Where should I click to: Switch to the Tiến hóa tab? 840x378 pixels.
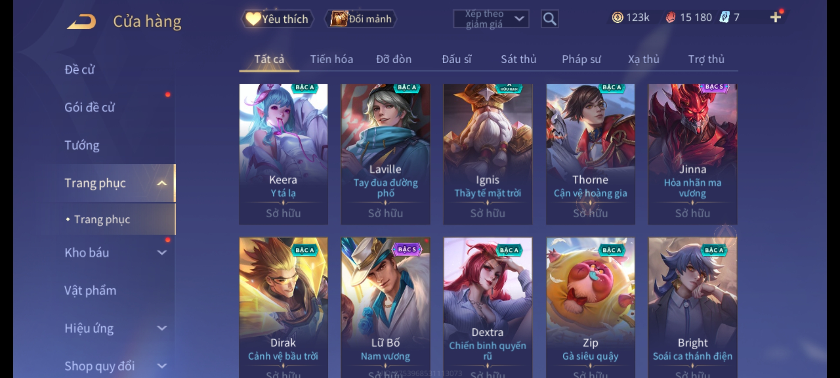click(331, 59)
